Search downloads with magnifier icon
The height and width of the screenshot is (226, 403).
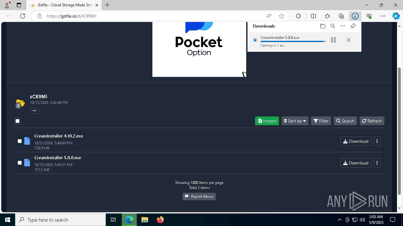[332, 26]
